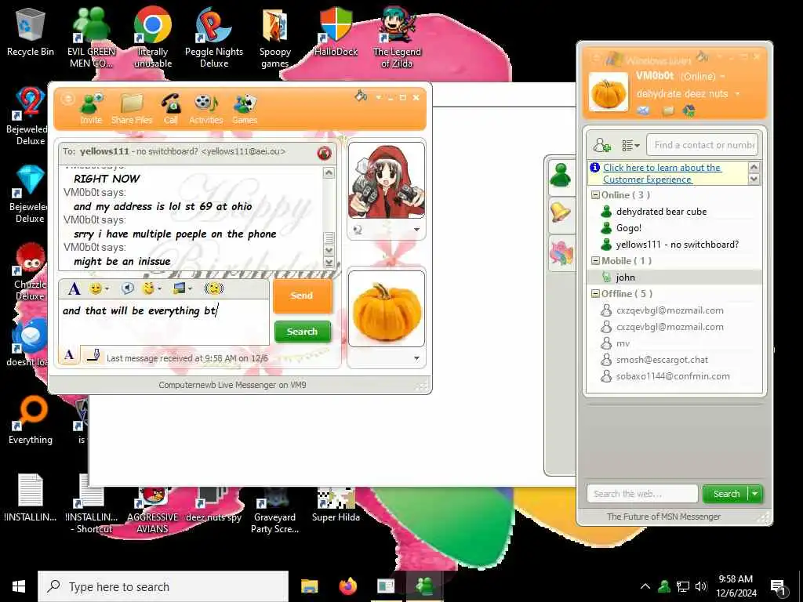This screenshot has height=602, width=803.
Task: Switch to text typing mode 'A' tab
Action: click(69, 355)
